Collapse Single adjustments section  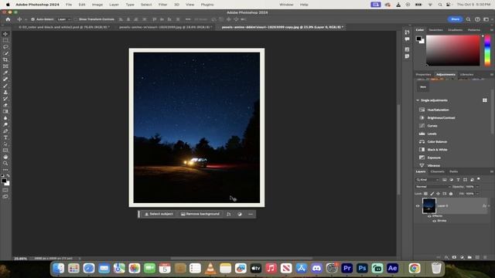tap(418, 100)
